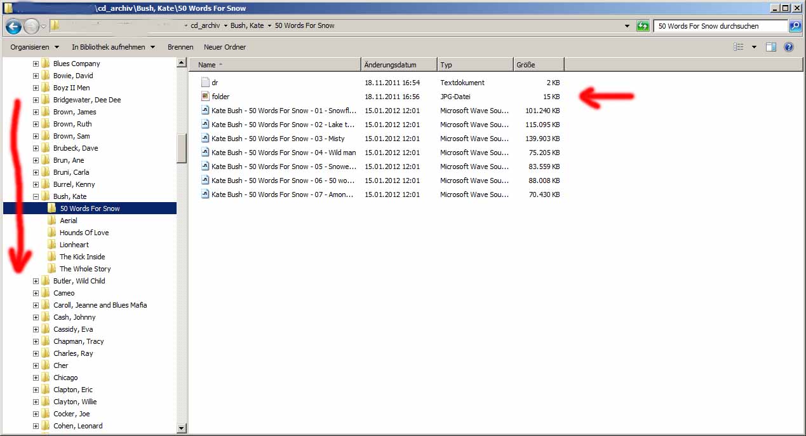The image size is (806, 436).
Task: Open In Bibliothek aufnehmen menu
Action: (x=113, y=47)
